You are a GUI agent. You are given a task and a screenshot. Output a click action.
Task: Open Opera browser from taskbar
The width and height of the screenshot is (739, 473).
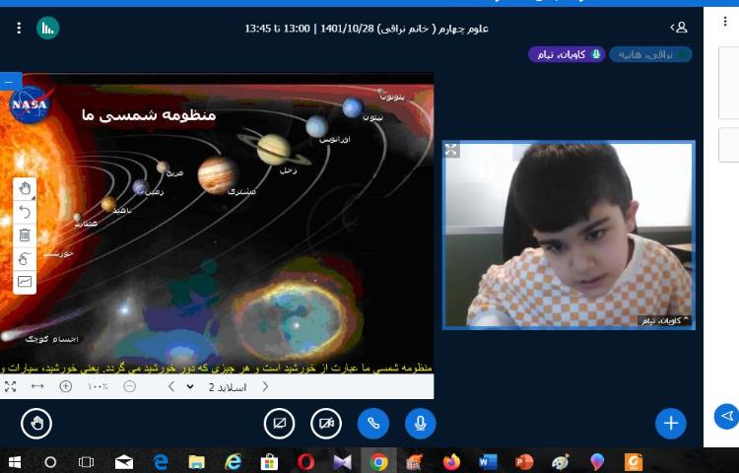[x=305, y=462]
